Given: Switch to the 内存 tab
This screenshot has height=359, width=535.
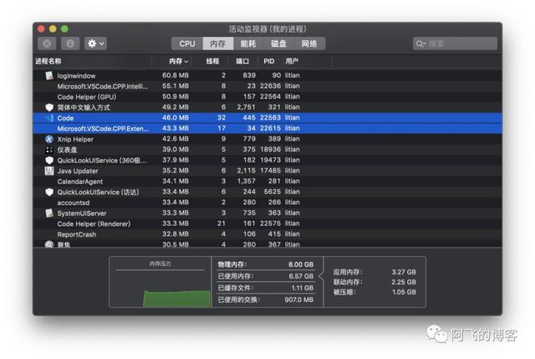Looking at the screenshot, I should [x=217, y=44].
